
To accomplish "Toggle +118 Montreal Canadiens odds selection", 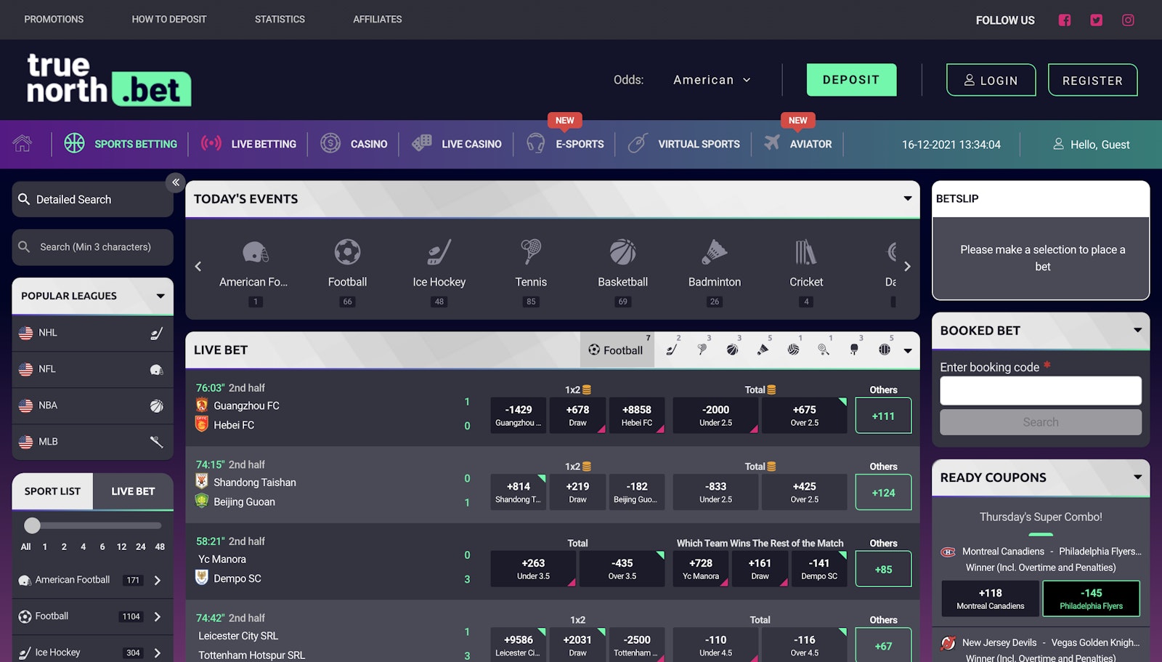I will point(990,598).
